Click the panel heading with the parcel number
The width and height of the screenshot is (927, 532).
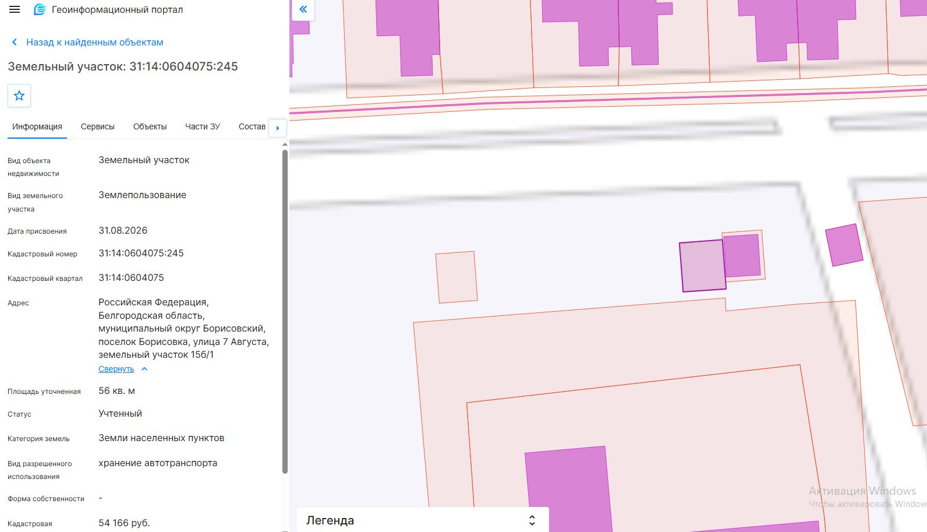(123, 66)
